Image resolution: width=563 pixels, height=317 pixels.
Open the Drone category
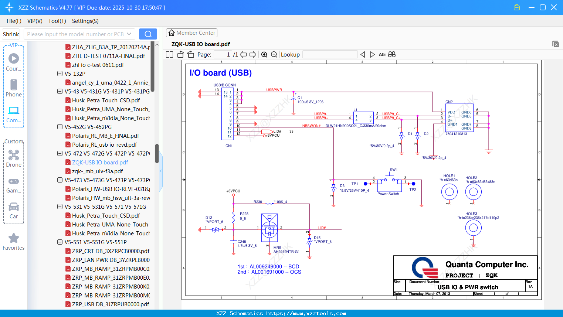pos(14,158)
